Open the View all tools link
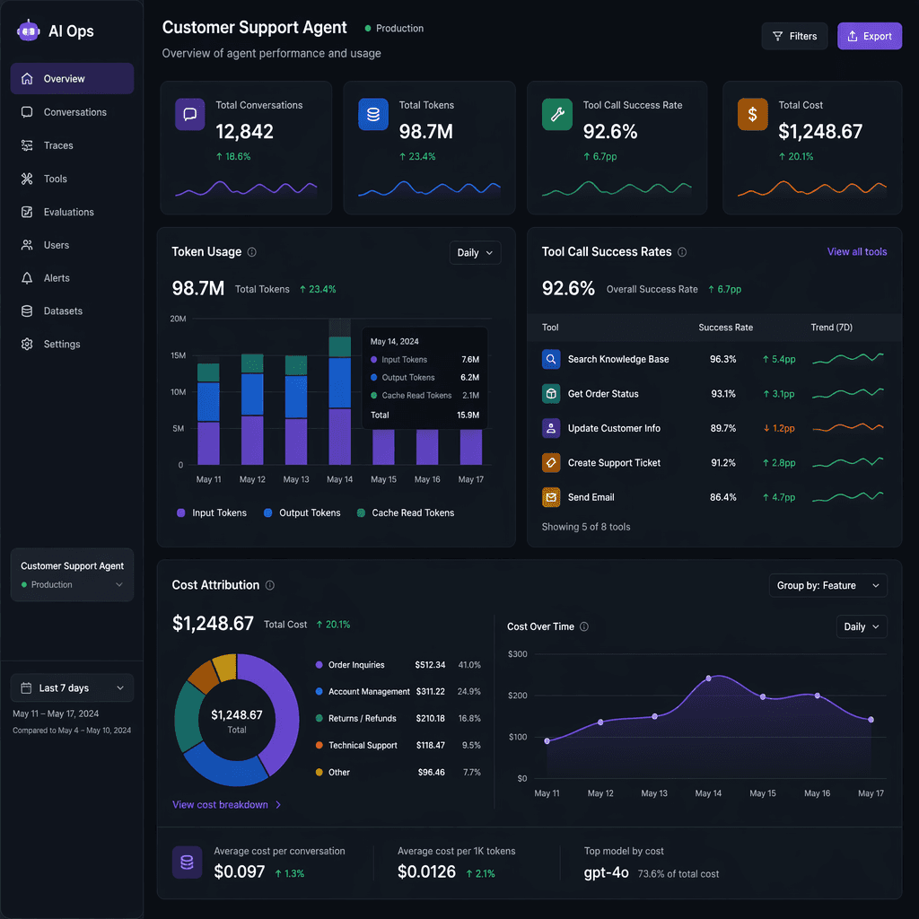Viewport: 919px width, 919px height. tap(857, 252)
